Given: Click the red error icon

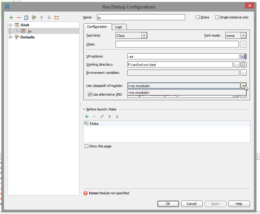Looking at the screenshot, I should tap(85, 193).
